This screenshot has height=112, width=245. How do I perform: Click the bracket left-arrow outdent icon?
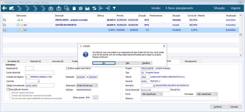coord(101,9)
